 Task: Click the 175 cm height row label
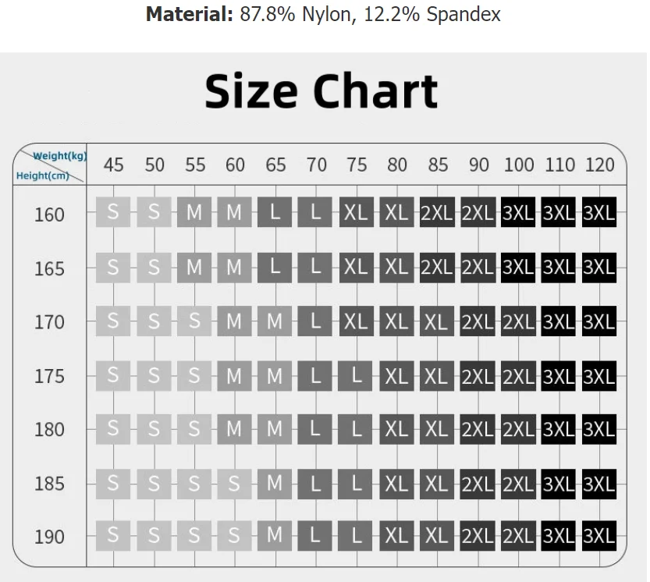click(49, 376)
